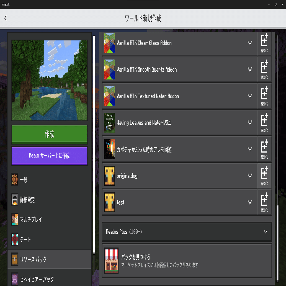Viewport: 286px width, 286px height.
Task: Click the left sidebar scrollbar
Action: pyautogui.click(x=94, y=145)
